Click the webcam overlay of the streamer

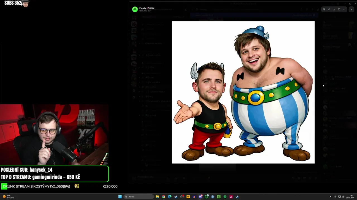[x=54, y=135]
